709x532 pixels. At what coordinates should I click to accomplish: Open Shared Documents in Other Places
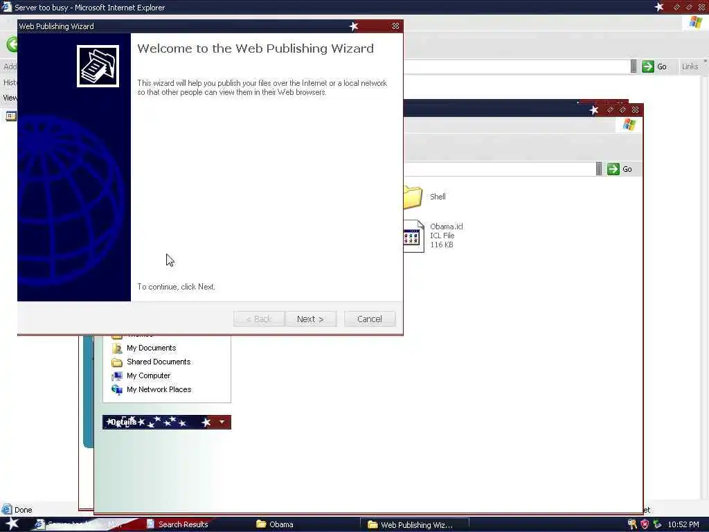pyautogui.click(x=159, y=362)
